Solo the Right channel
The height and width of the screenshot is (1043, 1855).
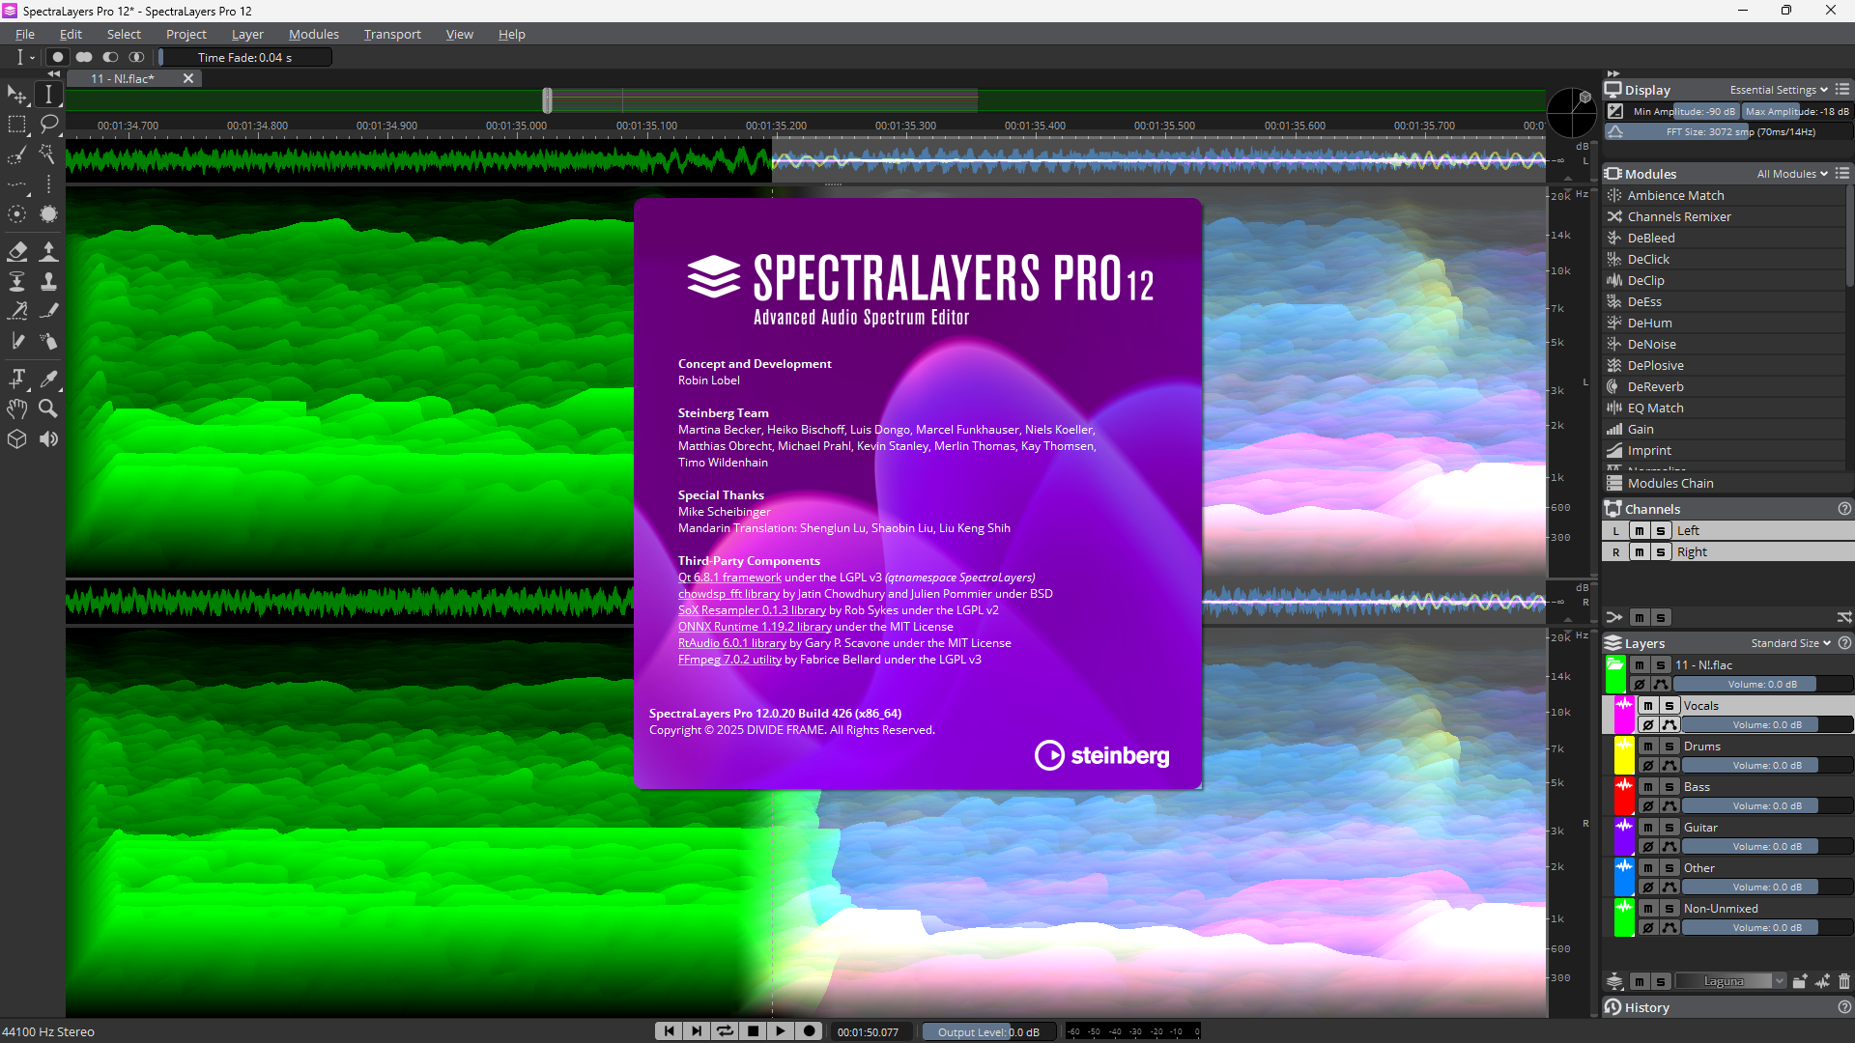[x=1661, y=552]
